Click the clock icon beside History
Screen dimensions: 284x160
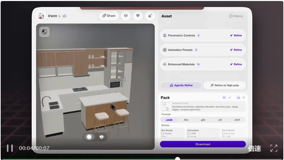click(231, 16)
